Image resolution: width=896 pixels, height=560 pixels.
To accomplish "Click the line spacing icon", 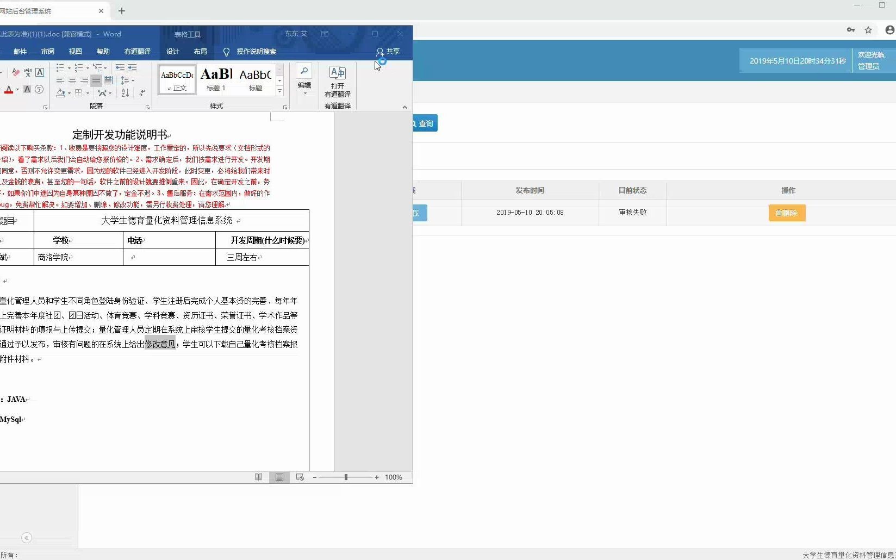I will pos(125,80).
